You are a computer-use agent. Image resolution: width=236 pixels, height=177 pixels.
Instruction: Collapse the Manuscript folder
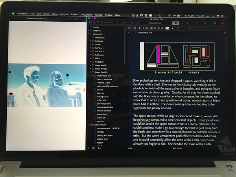coord(88,34)
